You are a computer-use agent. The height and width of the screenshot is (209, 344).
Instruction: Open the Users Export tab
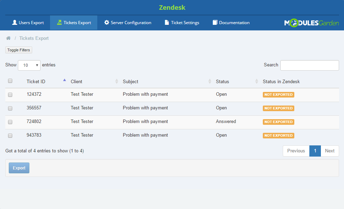[x=28, y=23]
